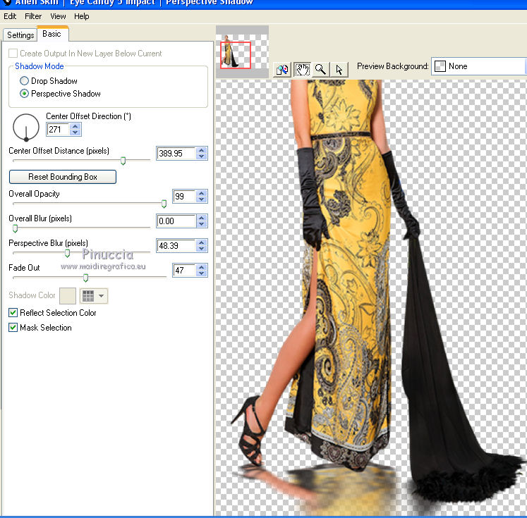Open the Preview Background dropdown

click(x=479, y=66)
